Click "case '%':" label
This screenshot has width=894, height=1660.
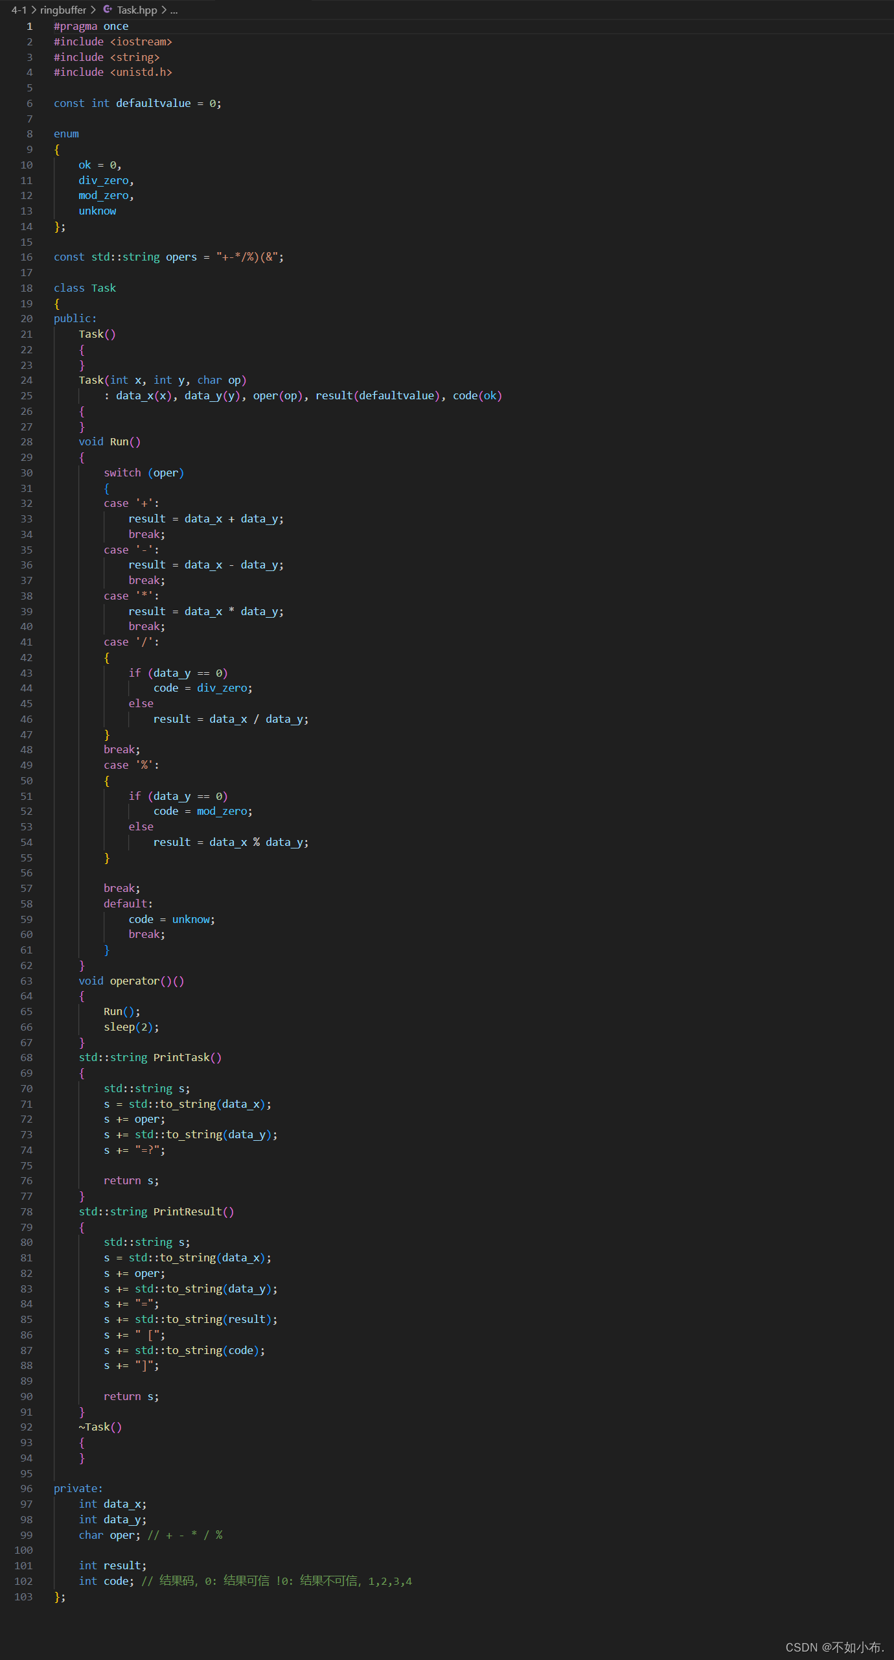(x=132, y=766)
